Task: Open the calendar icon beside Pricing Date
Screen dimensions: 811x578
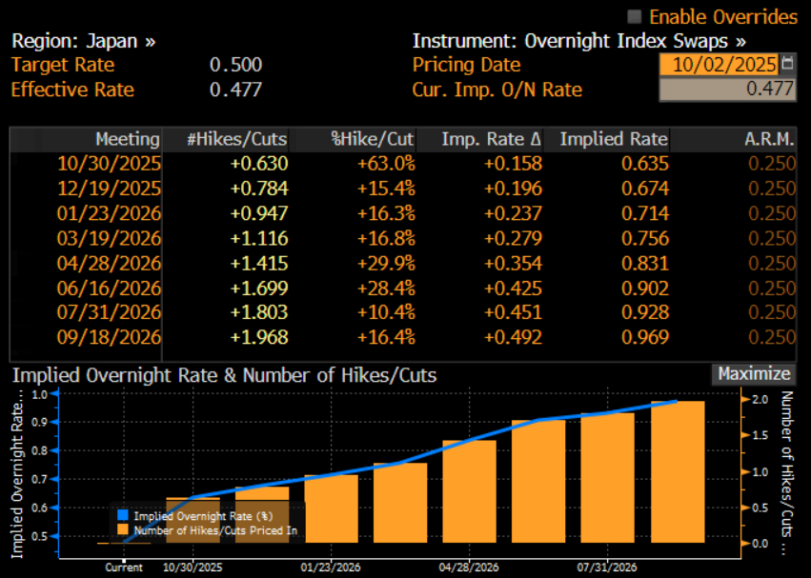Action: pyautogui.click(x=787, y=65)
